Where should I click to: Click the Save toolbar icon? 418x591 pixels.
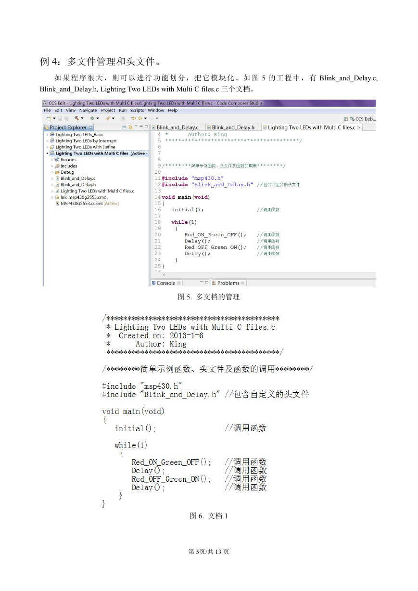tap(60, 118)
